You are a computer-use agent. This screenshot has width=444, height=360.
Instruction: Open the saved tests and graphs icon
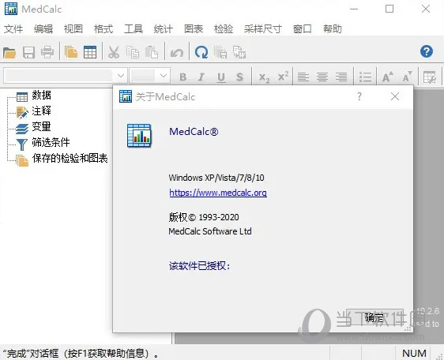pyautogui.click(x=71, y=52)
